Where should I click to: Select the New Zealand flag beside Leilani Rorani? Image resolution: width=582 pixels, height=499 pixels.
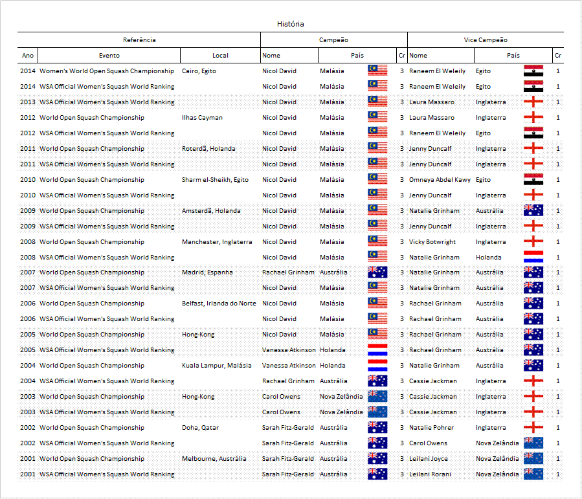pyautogui.click(x=533, y=474)
